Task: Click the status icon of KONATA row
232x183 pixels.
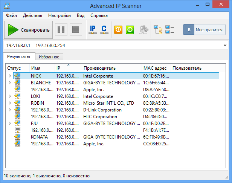Action: [x=17, y=137]
